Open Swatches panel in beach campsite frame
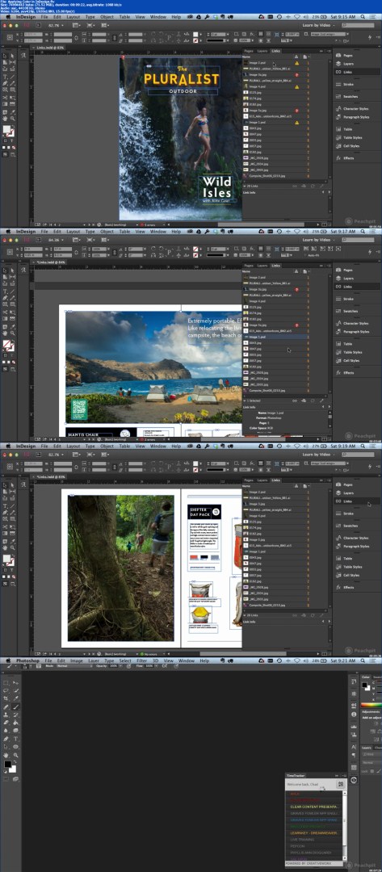 point(346,311)
